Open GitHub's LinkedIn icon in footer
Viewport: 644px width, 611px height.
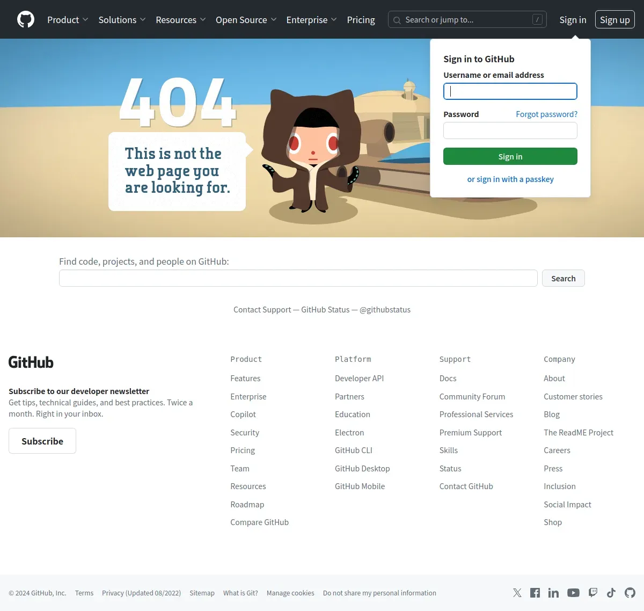point(553,593)
